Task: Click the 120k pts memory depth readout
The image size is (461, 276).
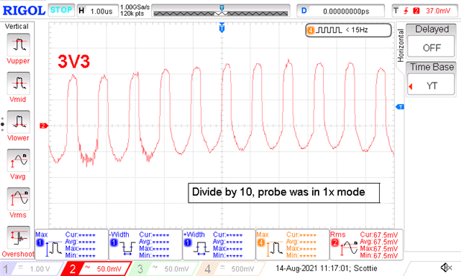Action: (x=132, y=14)
